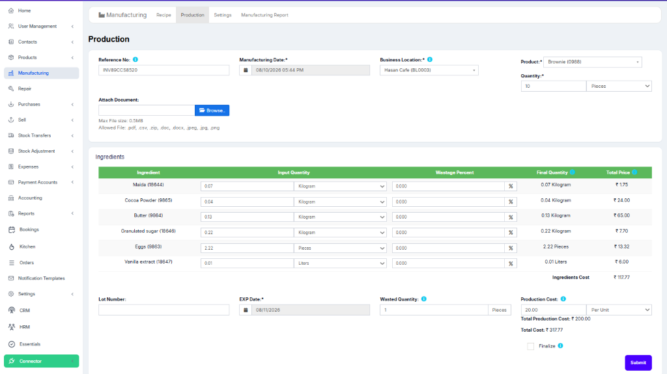Image resolution: width=667 pixels, height=374 pixels.
Task: Click the CRM broadcast icon
Action: click(12, 310)
